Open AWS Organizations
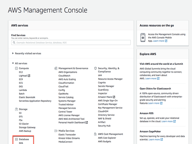This screenshot has height=144, width=192. click(x=68, y=72)
